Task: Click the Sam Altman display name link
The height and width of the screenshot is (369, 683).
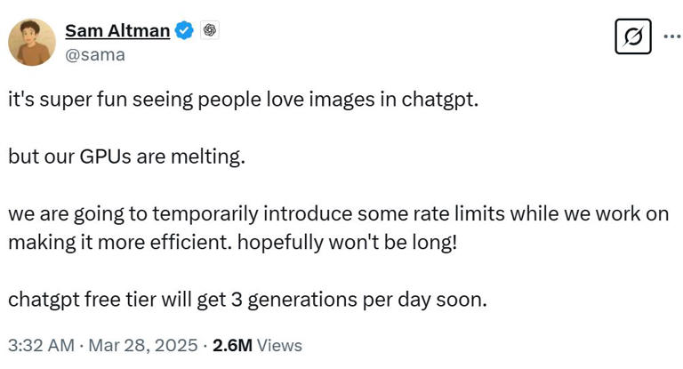Action: pyautogui.click(x=117, y=31)
